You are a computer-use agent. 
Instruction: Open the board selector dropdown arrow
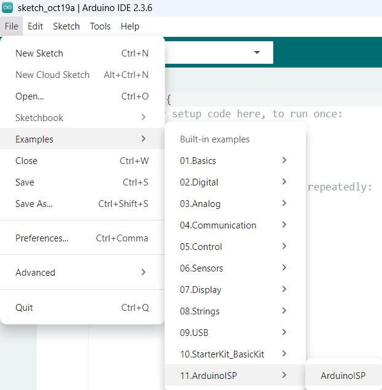[x=257, y=53]
